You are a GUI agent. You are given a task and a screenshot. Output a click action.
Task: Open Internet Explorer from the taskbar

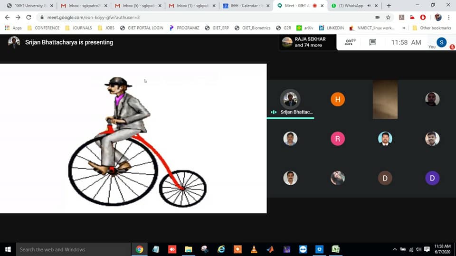221,249
